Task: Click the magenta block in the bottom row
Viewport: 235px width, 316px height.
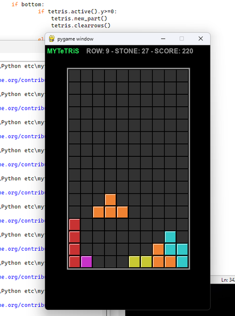Action: [86, 261]
